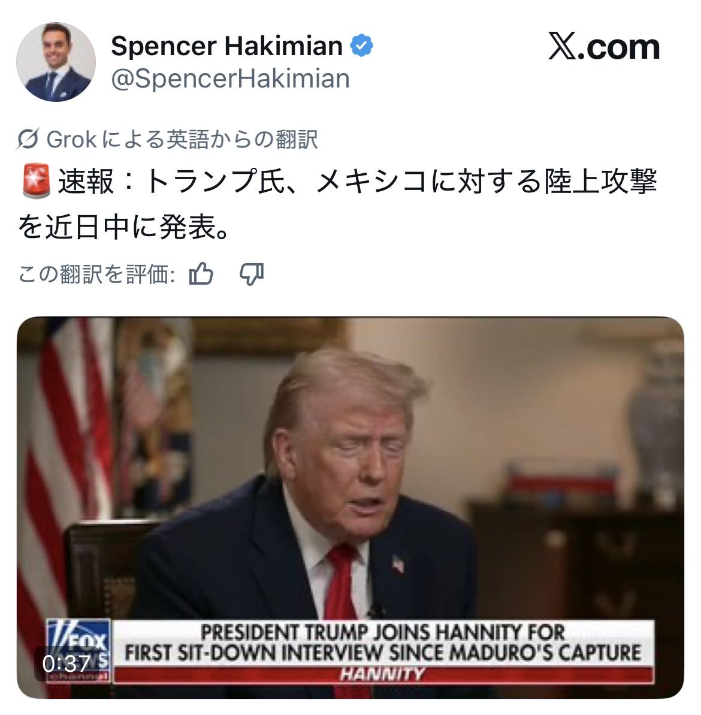Rate the translation with thumbs up

click(x=201, y=274)
